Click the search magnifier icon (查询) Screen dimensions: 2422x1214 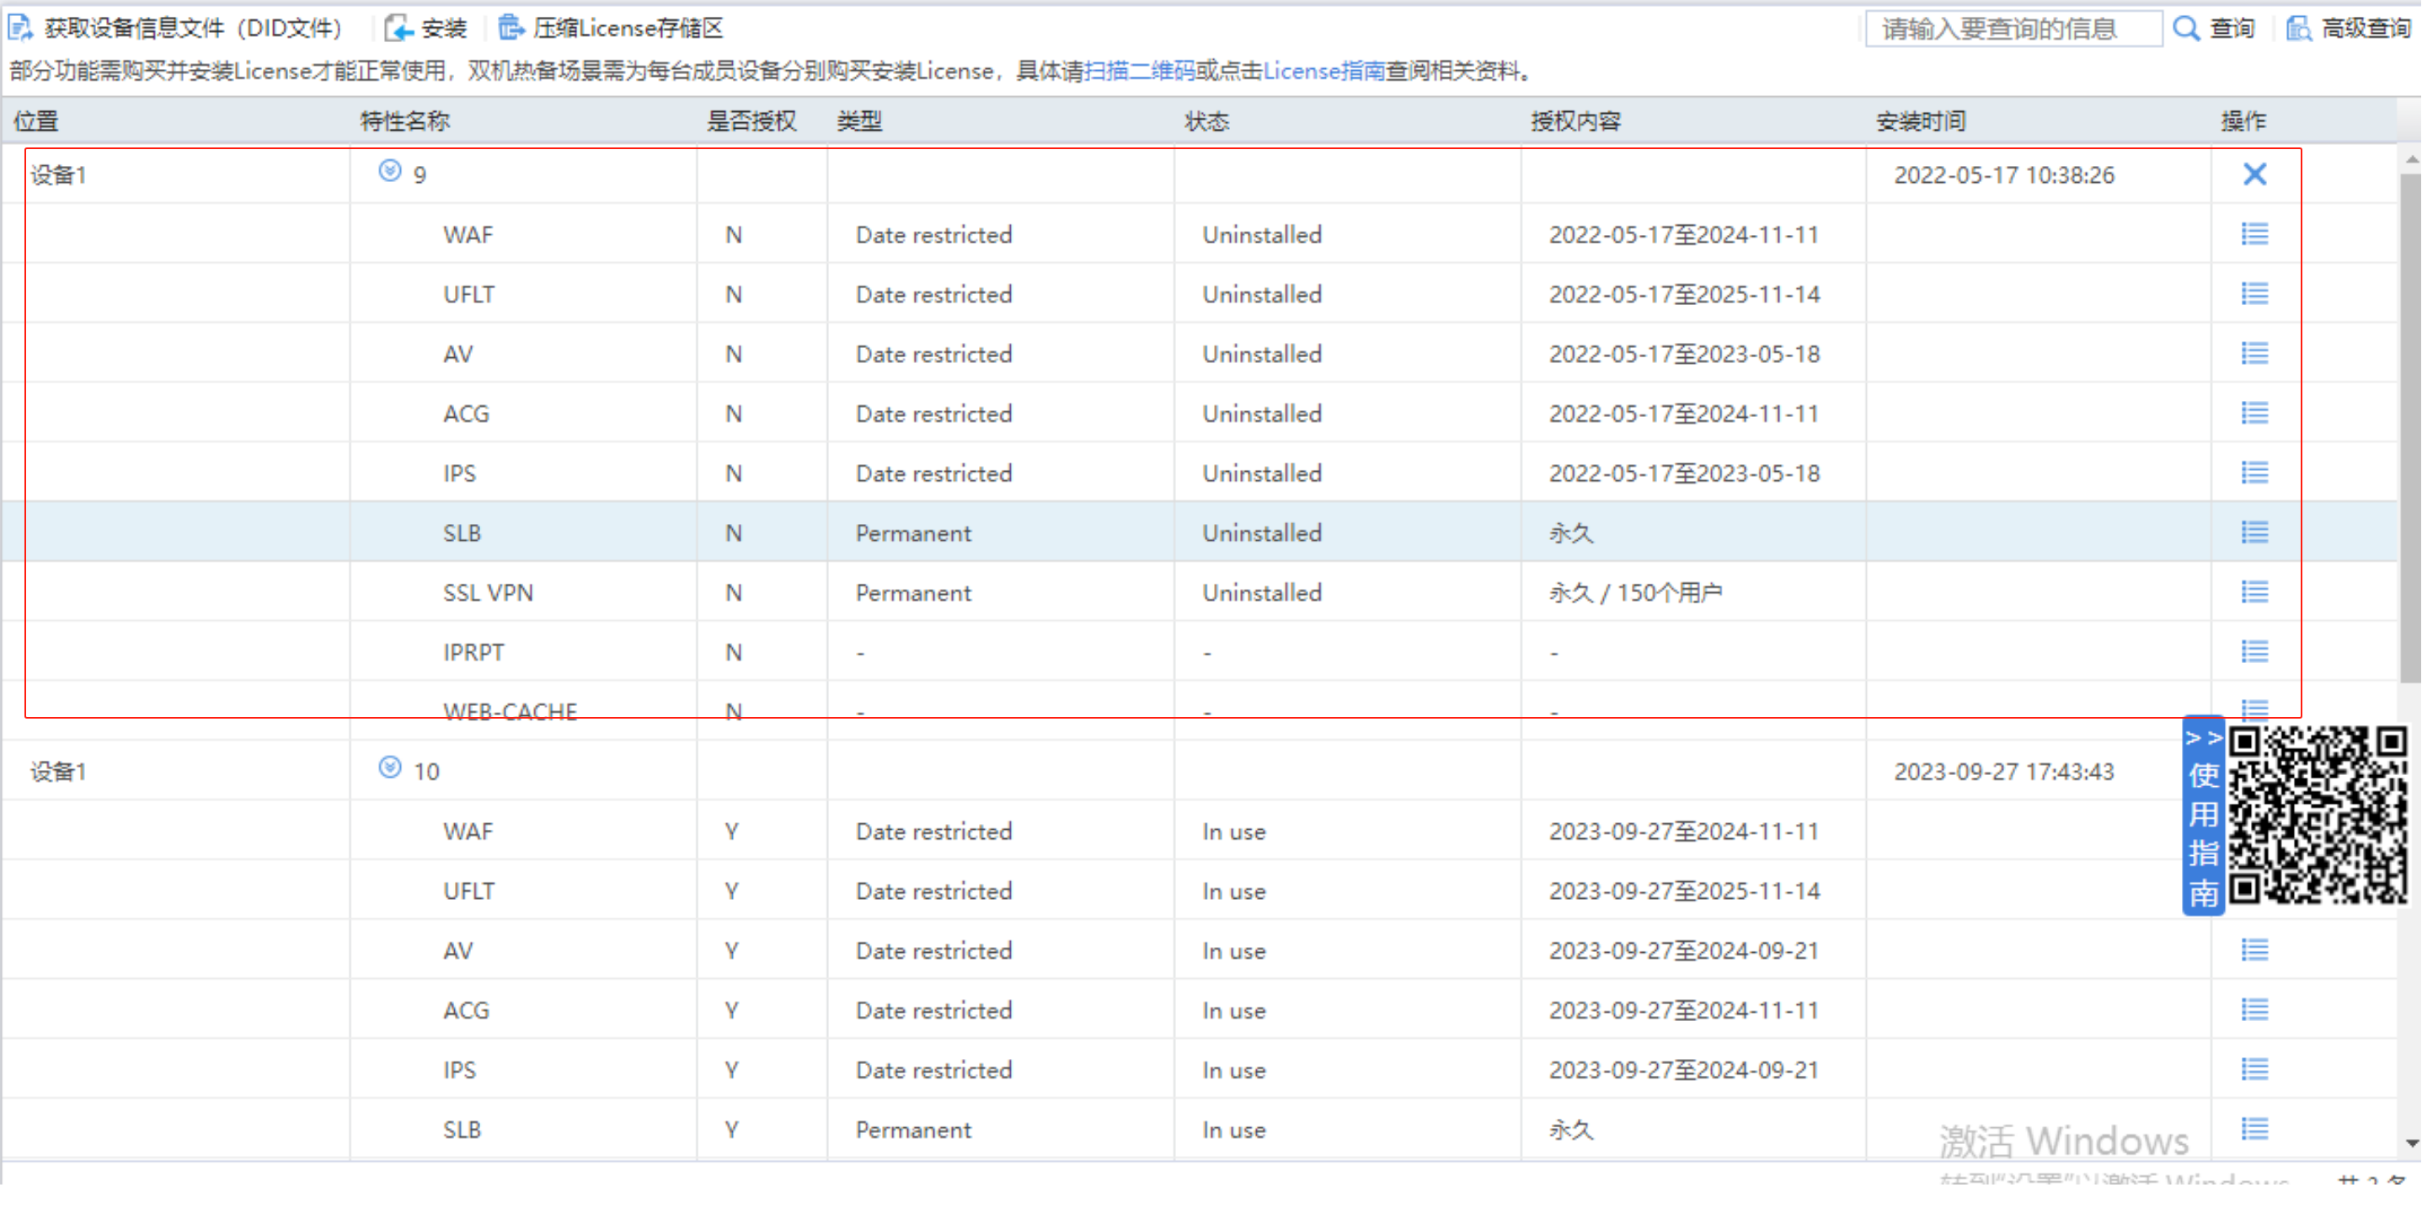click(x=2186, y=28)
